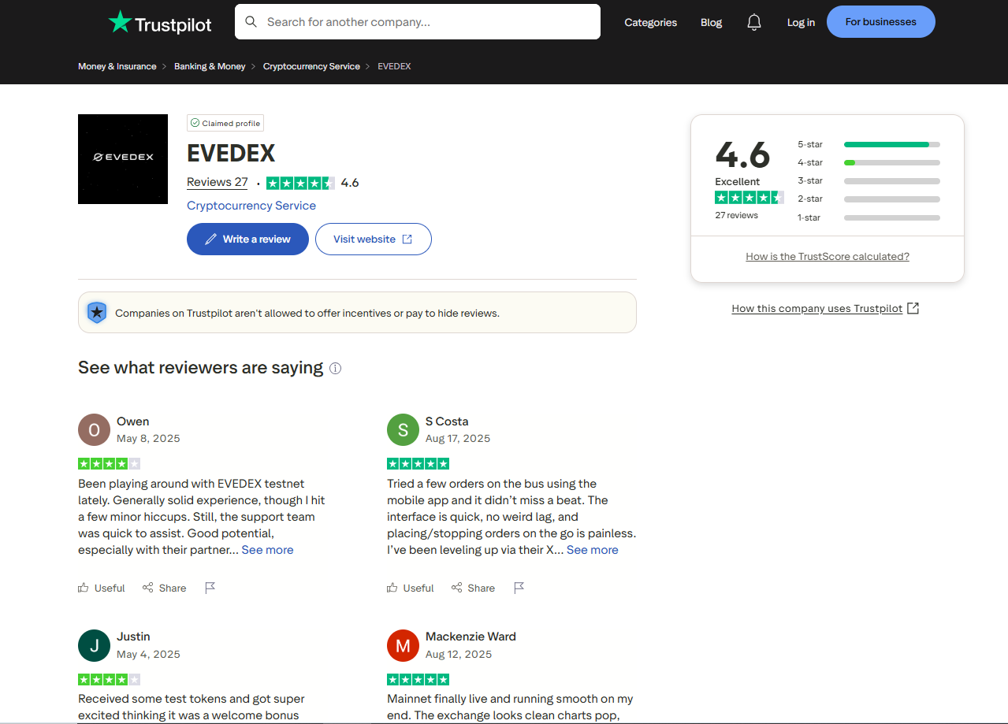Screen dimensions: 1008x724
Task: Open the notification bell
Action: coord(753,22)
